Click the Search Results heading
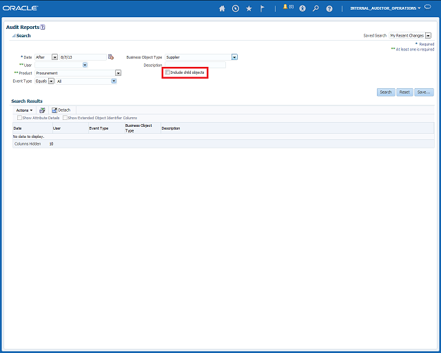This screenshot has width=441, height=353. (x=27, y=101)
